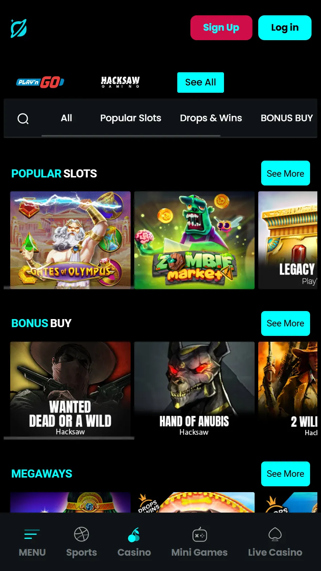See More Megaways games

286,474
